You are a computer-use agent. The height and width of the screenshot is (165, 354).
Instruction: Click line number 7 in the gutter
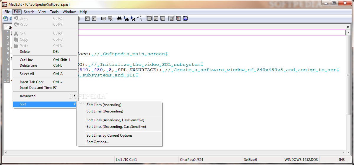click(8, 64)
